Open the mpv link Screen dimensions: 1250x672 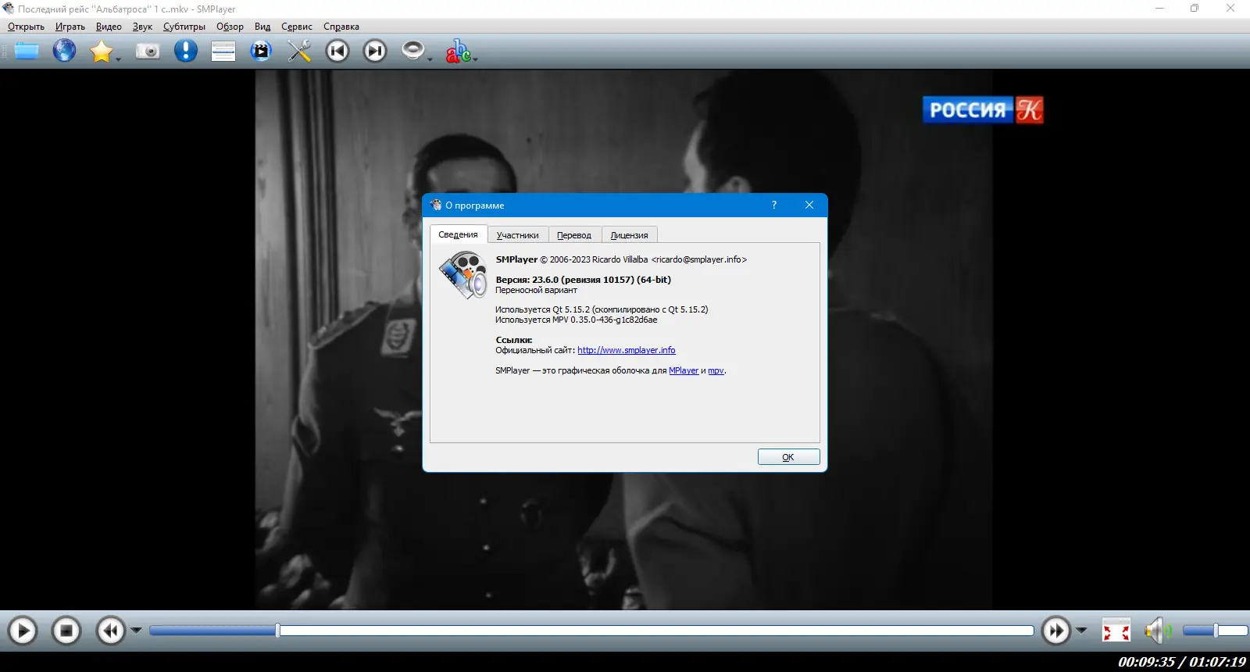[x=716, y=370]
